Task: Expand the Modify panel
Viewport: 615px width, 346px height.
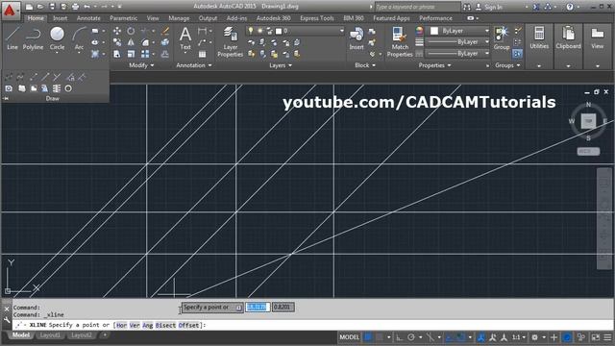Action: tap(141, 65)
